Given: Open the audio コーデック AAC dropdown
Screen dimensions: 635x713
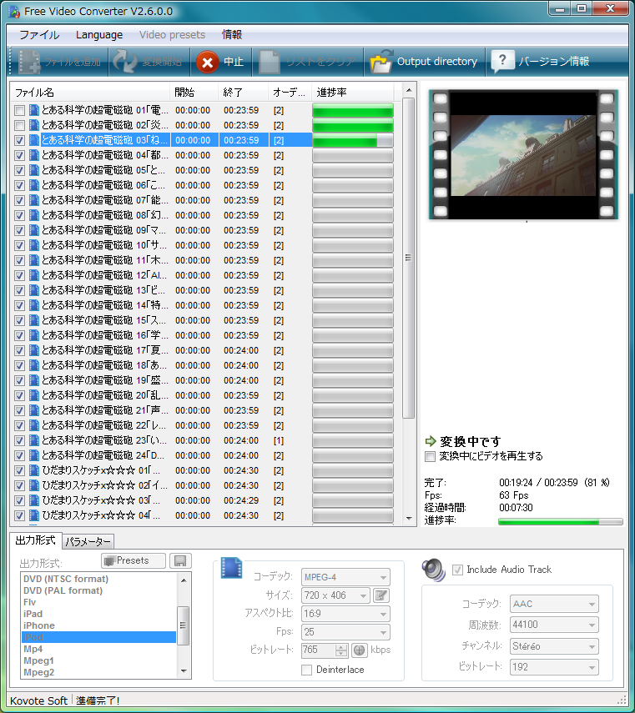Looking at the screenshot, I should pyautogui.click(x=554, y=604).
